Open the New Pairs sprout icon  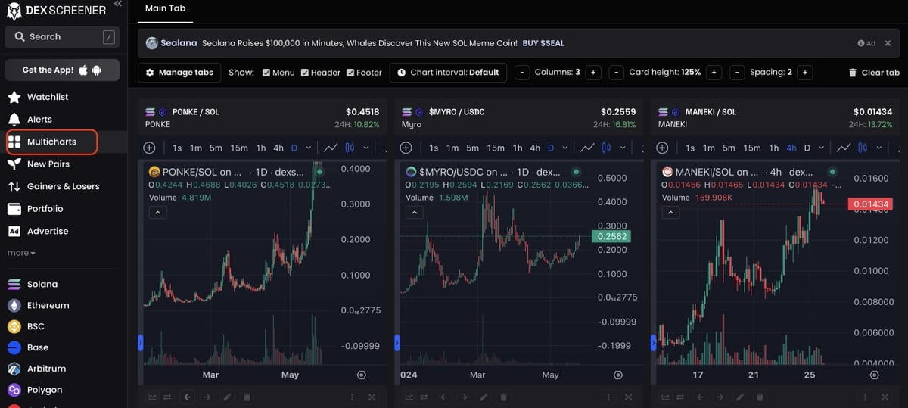point(14,164)
